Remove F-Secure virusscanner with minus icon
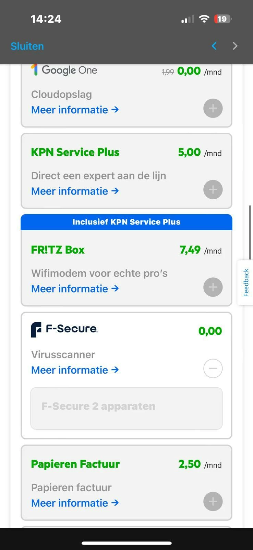This screenshot has width=253, height=550. [x=213, y=368]
